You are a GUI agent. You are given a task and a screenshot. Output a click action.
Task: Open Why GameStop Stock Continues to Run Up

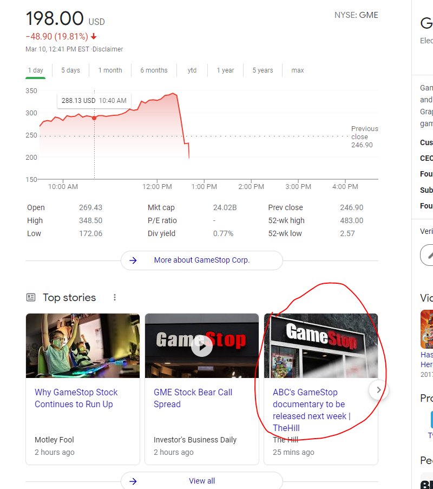[x=76, y=398]
